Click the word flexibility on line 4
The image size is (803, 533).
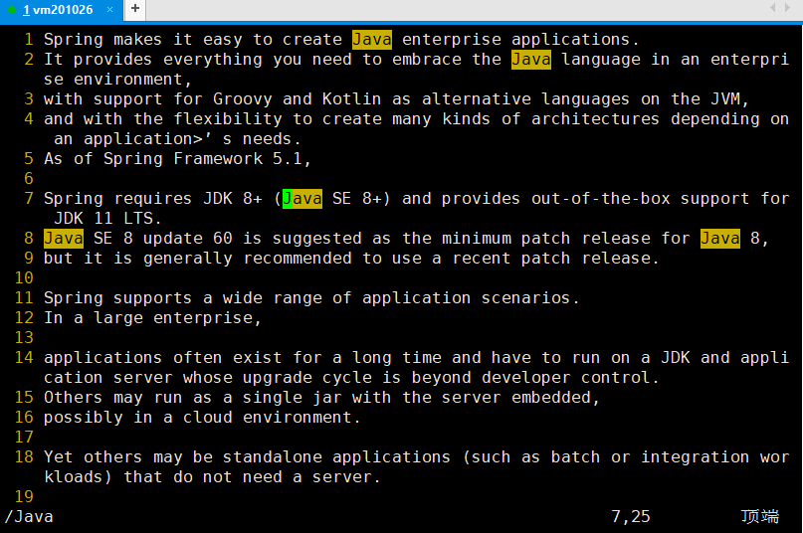[x=228, y=119]
